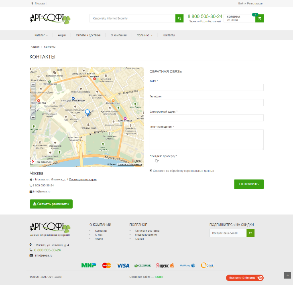Refresh the captcha with the reload icon

coord(156,161)
